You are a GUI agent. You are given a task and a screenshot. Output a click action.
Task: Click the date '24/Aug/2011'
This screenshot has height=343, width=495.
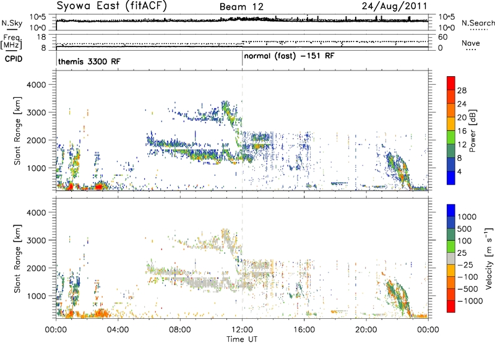[394, 6]
